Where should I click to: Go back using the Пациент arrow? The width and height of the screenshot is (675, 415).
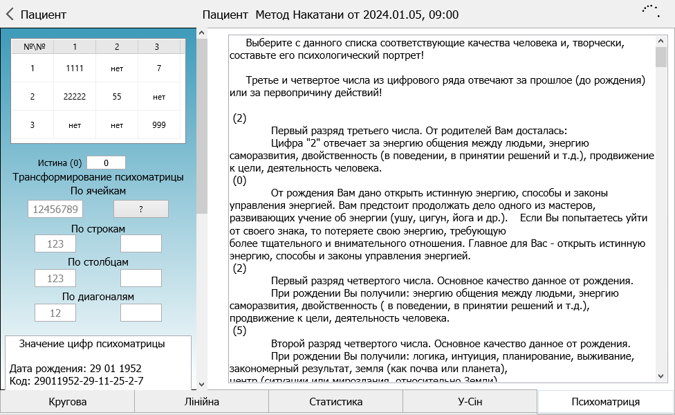pyautogui.click(x=36, y=15)
